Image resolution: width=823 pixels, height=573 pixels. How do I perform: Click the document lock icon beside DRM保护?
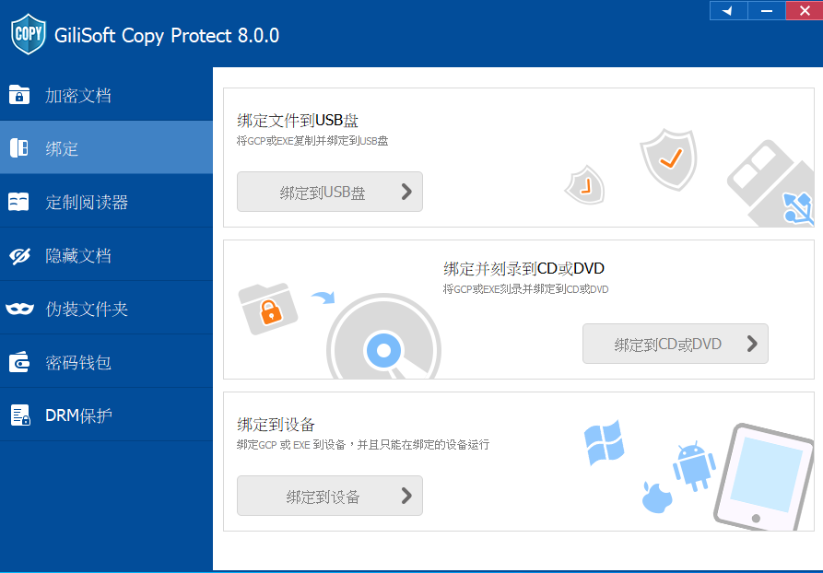pos(20,415)
